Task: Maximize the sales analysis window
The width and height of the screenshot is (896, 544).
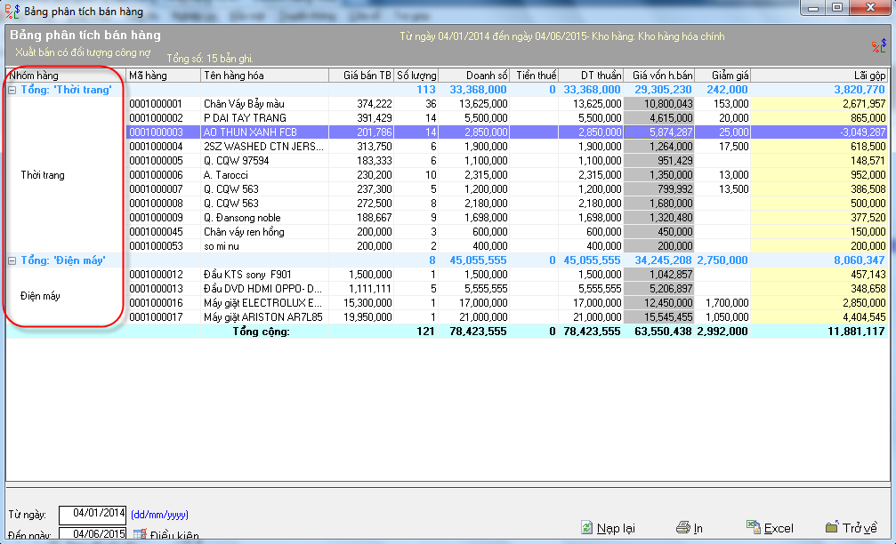Action: (x=836, y=8)
